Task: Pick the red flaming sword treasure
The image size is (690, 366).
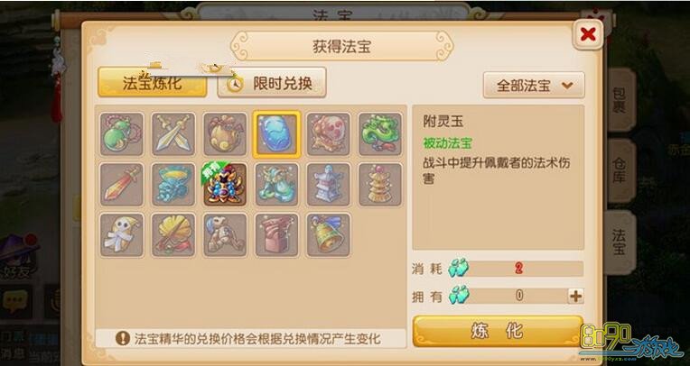Action: pyautogui.click(x=121, y=185)
